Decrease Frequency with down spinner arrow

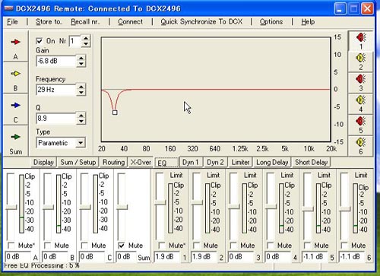coord(81,92)
